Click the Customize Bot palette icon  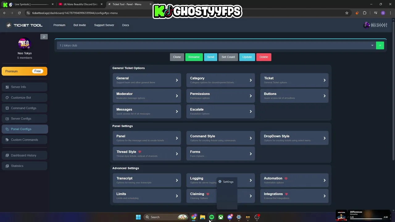(7, 97)
